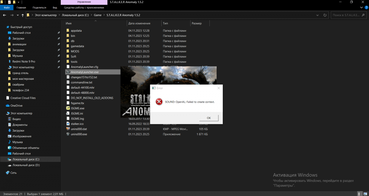Expand the ribbon with the chevron
Screen dimensions: 369x196
(362, 7)
